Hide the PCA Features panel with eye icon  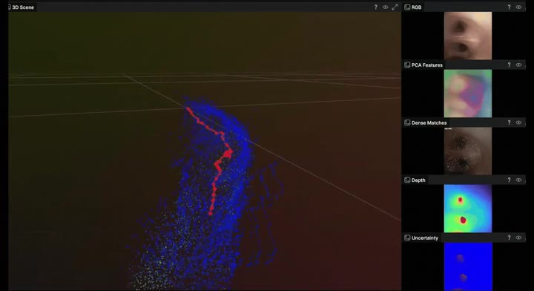pyautogui.click(x=518, y=65)
